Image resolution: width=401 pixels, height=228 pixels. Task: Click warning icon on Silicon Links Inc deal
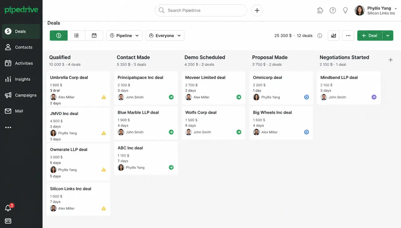104,208
